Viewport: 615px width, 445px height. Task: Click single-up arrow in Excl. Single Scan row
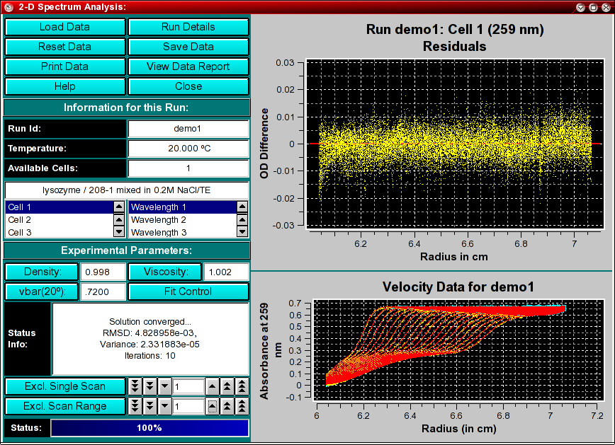click(x=213, y=386)
